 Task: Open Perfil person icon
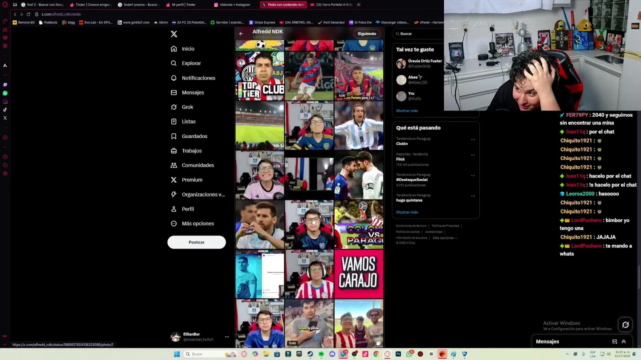coord(174,209)
